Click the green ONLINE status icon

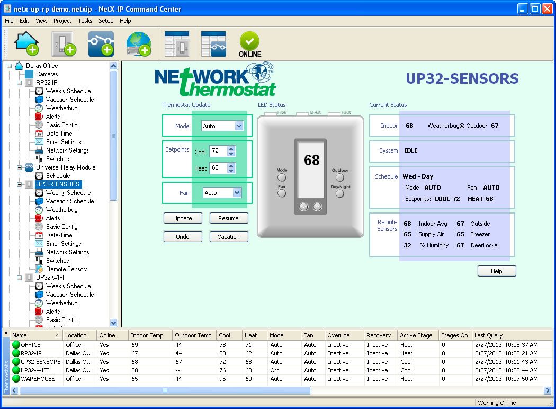(249, 45)
